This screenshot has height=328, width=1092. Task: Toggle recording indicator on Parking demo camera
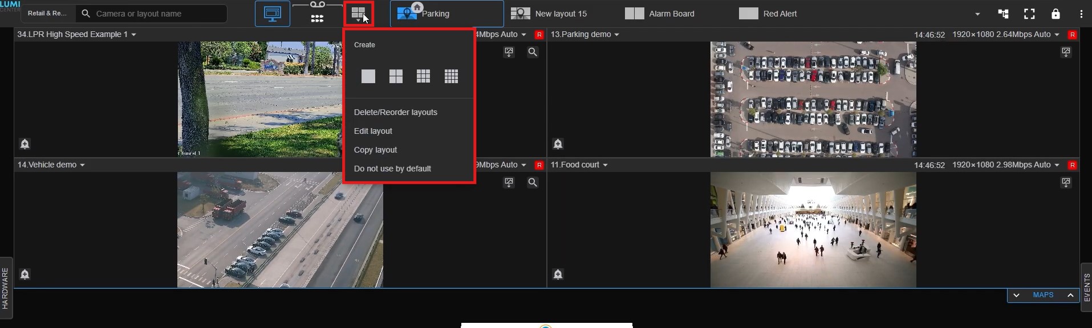pos(1072,35)
